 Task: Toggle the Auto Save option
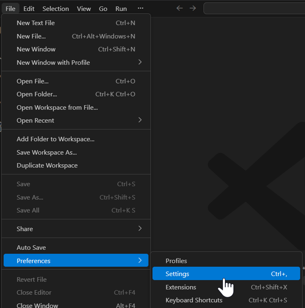point(31,248)
